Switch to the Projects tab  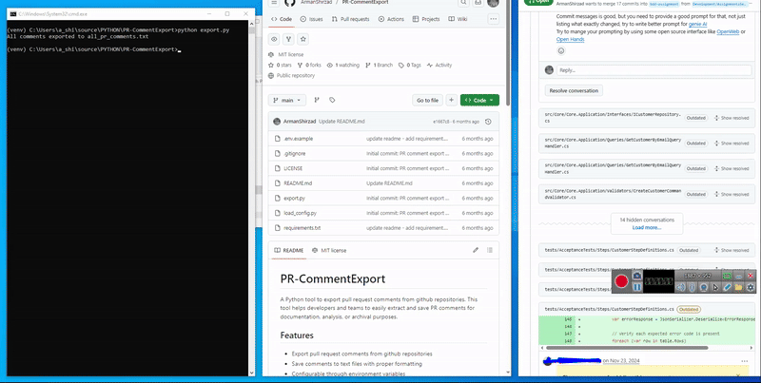[426, 19]
